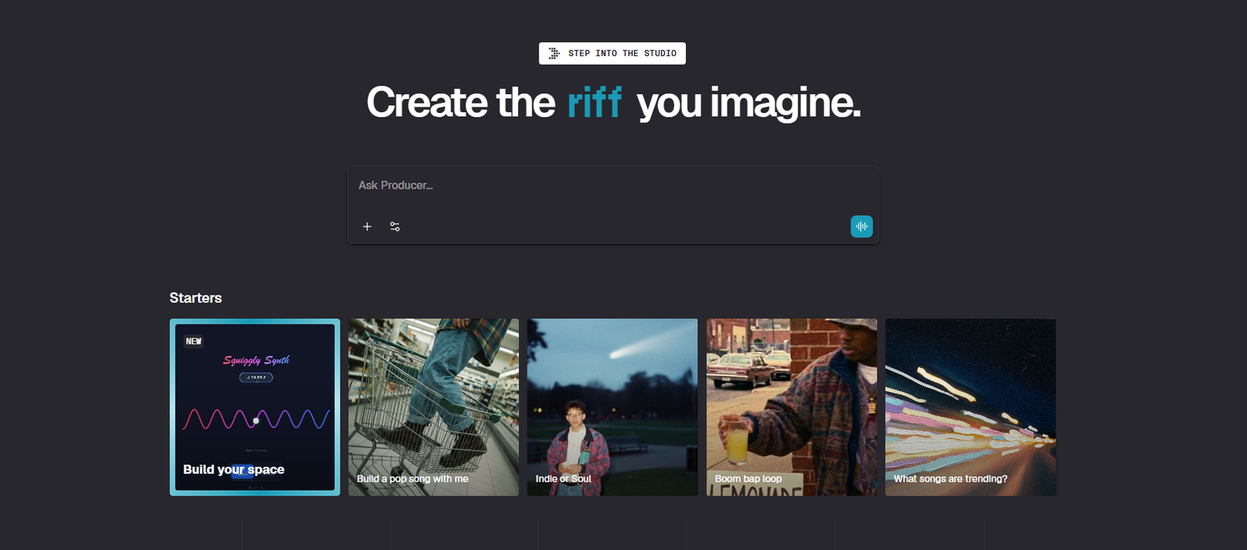This screenshot has width=1247, height=550.
Task: Click the Starters section heading
Action: tap(196, 298)
